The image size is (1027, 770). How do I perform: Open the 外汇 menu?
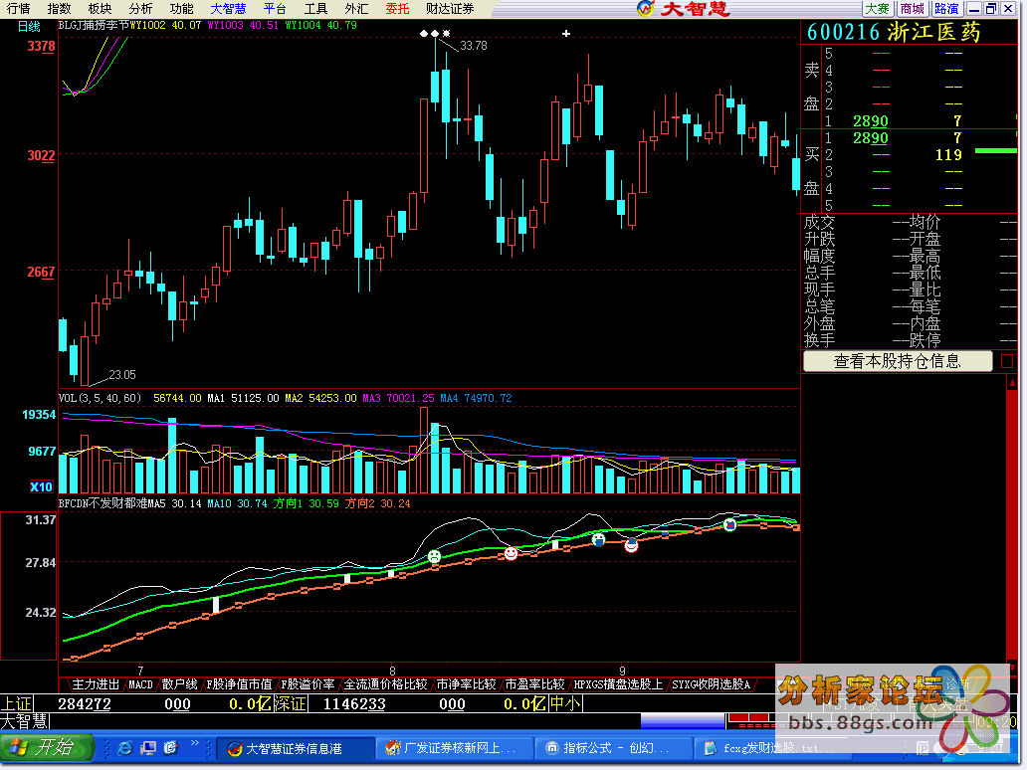pos(356,9)
